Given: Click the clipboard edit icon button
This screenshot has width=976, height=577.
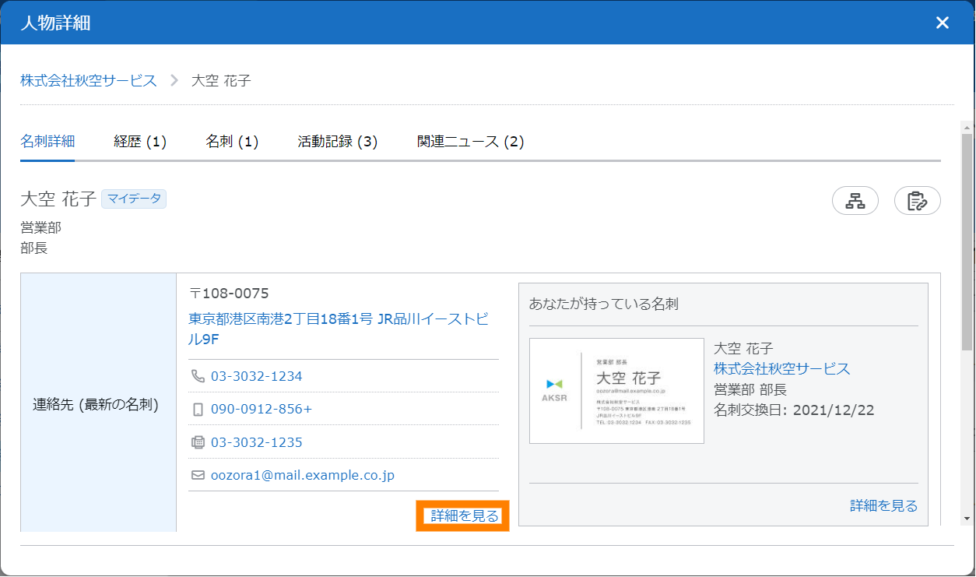Looking at the screenshot, I should pyautogui.click(x=917, y=201).
